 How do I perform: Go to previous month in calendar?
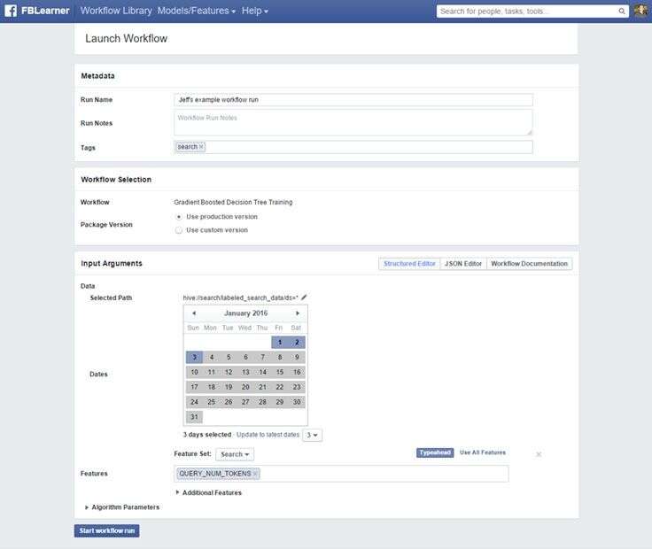click(x=193, y=313)
